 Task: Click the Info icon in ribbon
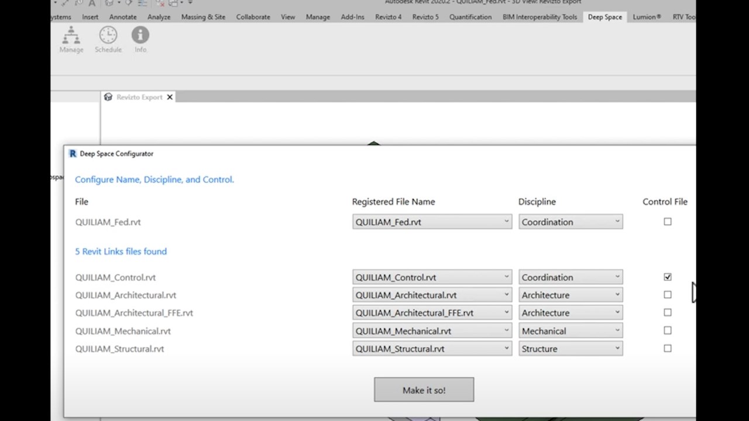coord(140,40)
